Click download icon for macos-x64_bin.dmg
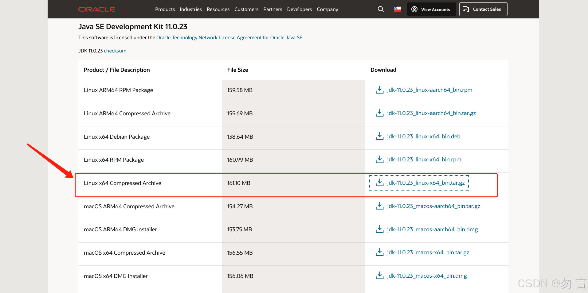588x293 pixels. point(380,276)
